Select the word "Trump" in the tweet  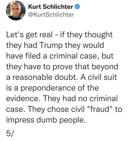pos(51,45)
